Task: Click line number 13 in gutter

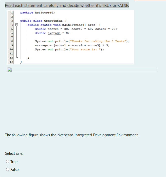Action: (x=11, y=62)
